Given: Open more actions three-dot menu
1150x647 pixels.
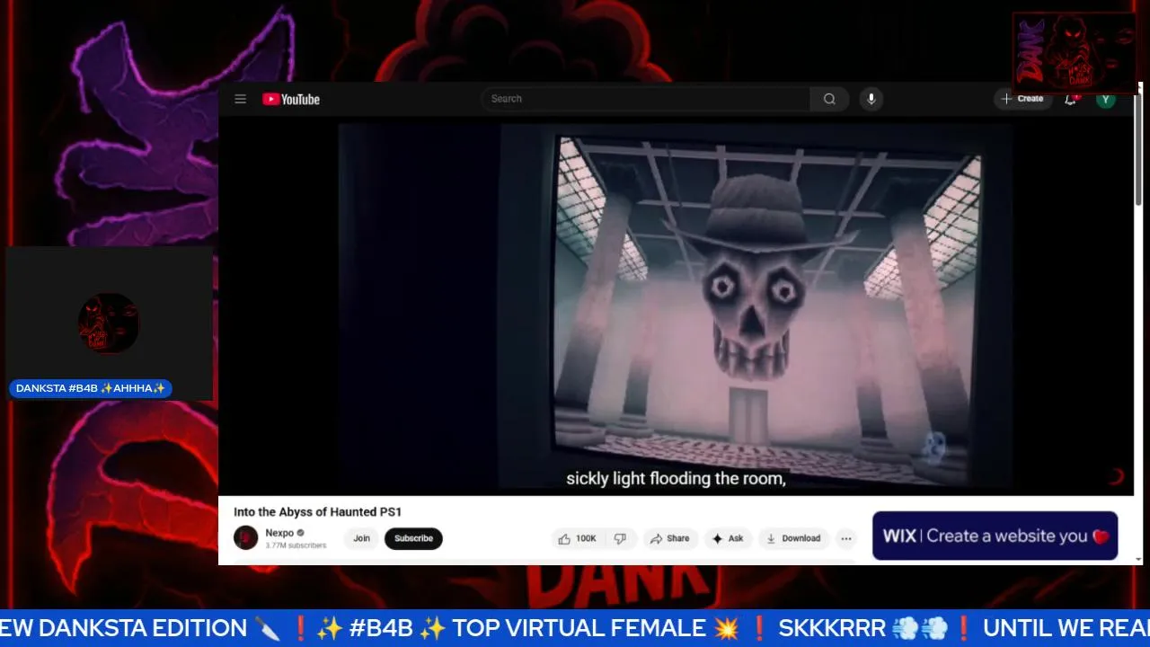Looking at the screenshot, I should click(x=845, y=538).
